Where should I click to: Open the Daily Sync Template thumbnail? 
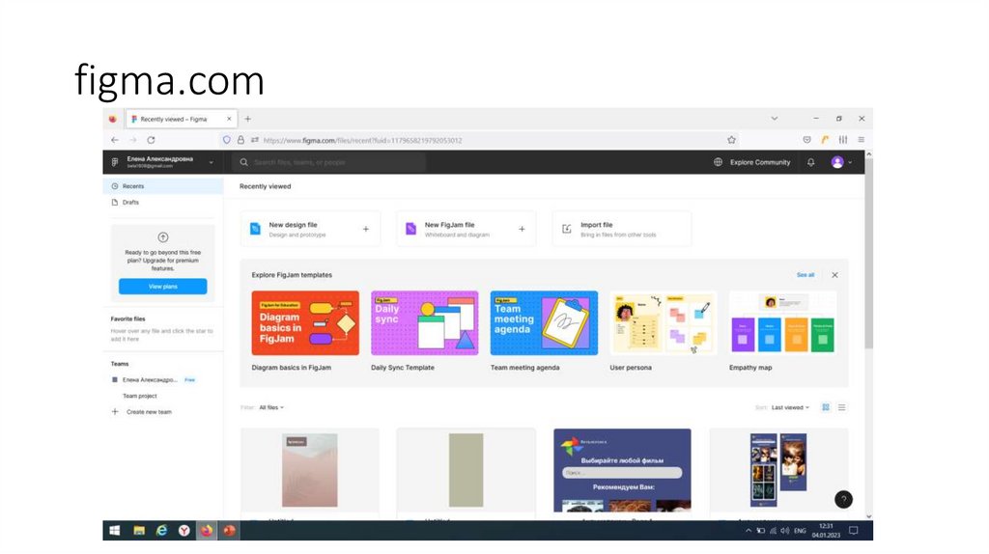click(425, 322)
